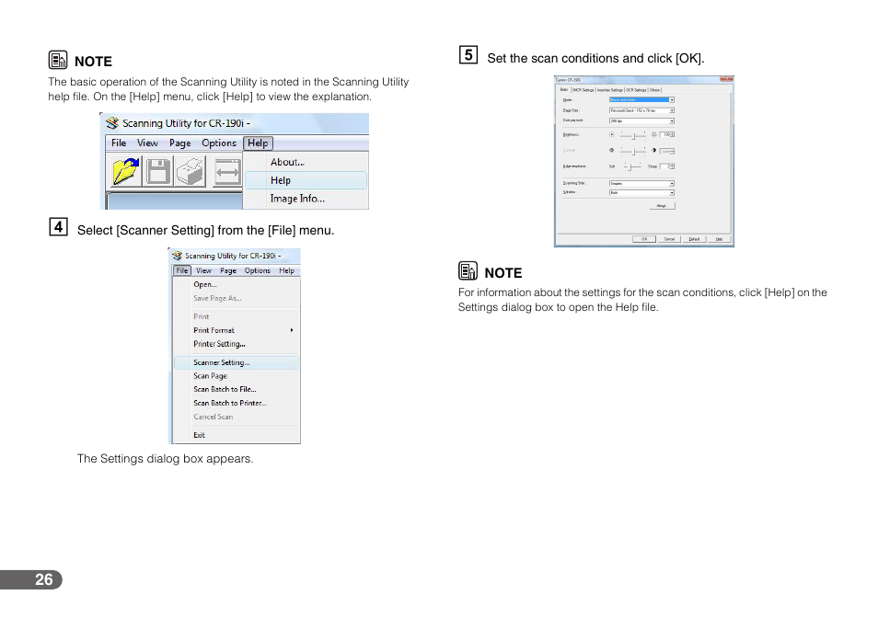Viewport: 878px width, 618px height.
Task: Select Scanner Setting... in the File menu
Action: pyautogui.click(x=237, y=362)
